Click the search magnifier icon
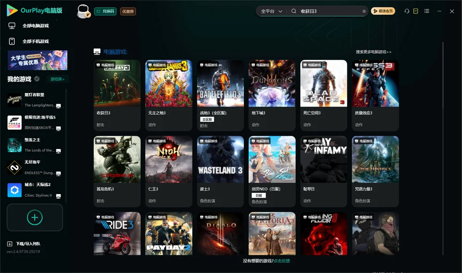 click(294, 11)
